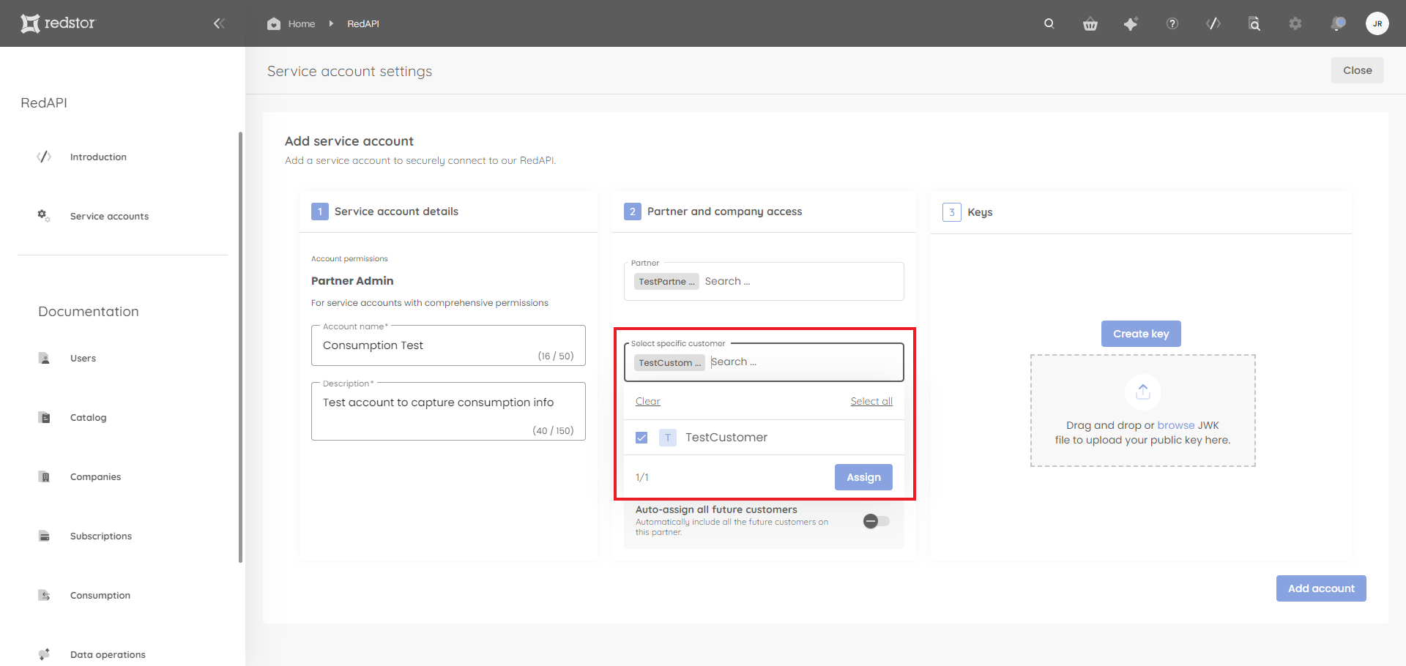The width and height of the screenshot is (1406, 666).
Task: Click the Description text field
Action: point(448,411)
